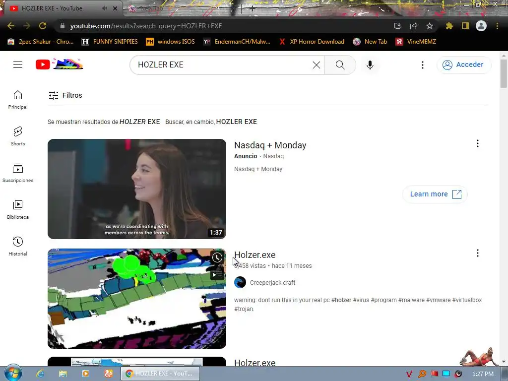The height and width of the screenshot is (381, 508).
Task: Clear the search query with X
Action: pyautogui.click(x=317, y=65)
